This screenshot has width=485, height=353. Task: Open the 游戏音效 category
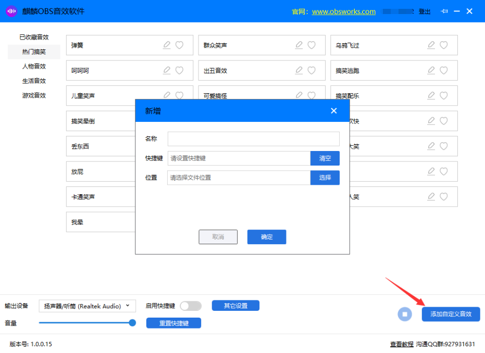[34, 95]
